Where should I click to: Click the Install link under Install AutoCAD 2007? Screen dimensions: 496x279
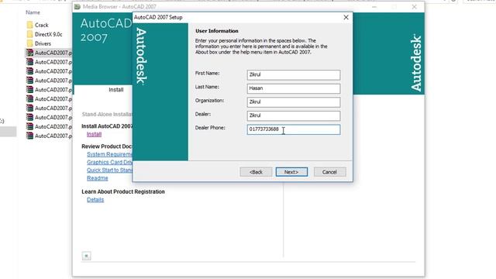click(94, 134)
